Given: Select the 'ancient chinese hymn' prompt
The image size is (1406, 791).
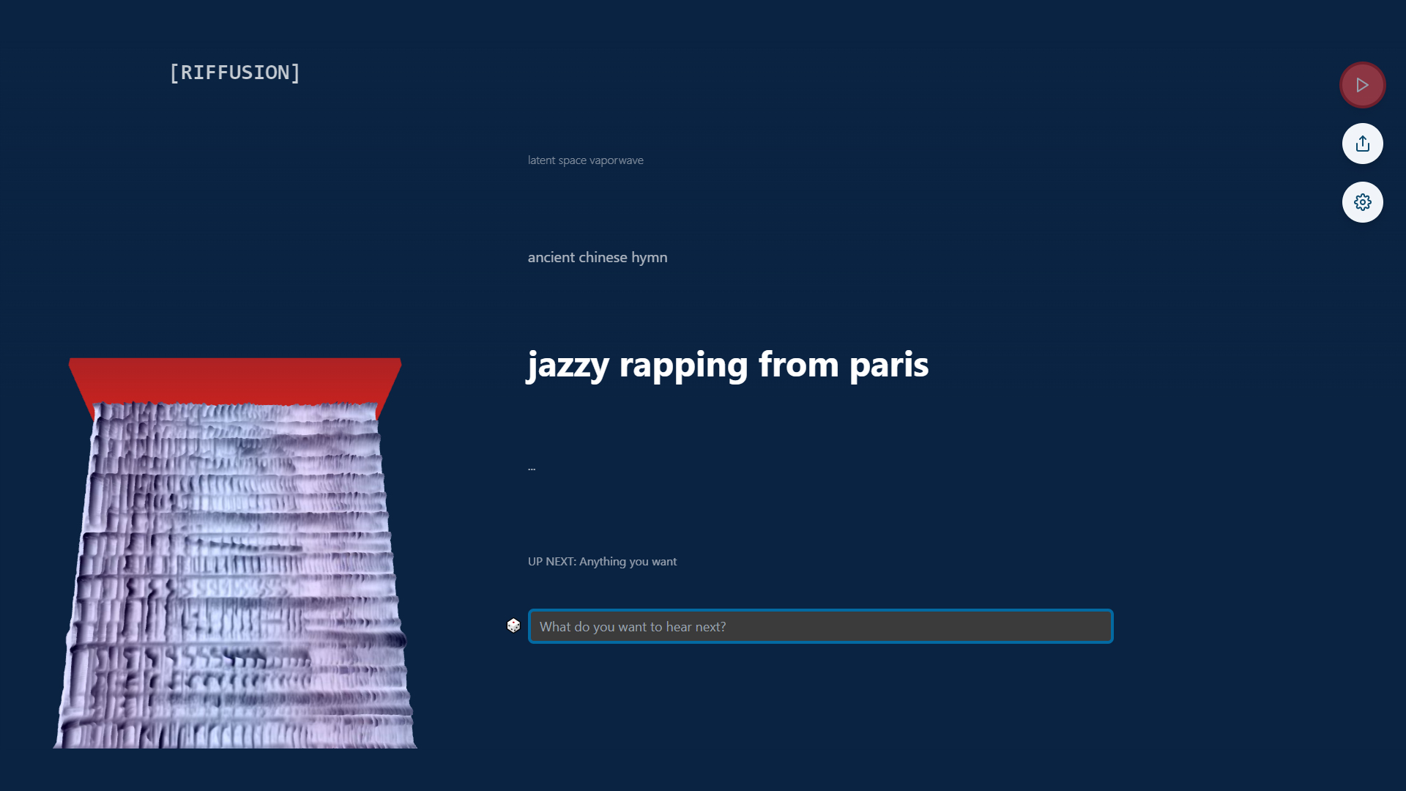Looking at the screenshot, I should pos(598,257).
